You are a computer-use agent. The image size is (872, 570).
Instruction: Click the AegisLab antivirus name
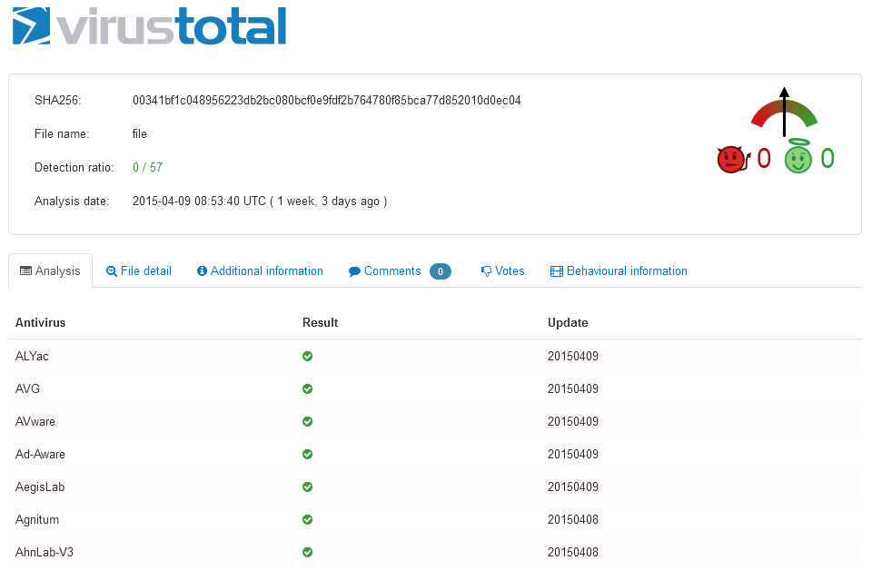pos(40,487)
